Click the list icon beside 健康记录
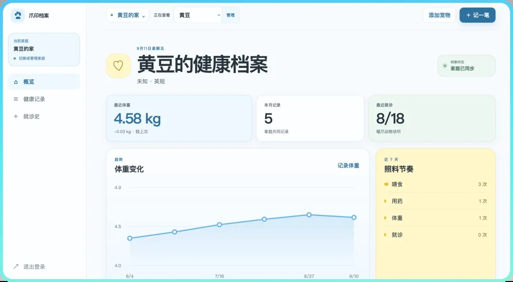 point(16,99)
